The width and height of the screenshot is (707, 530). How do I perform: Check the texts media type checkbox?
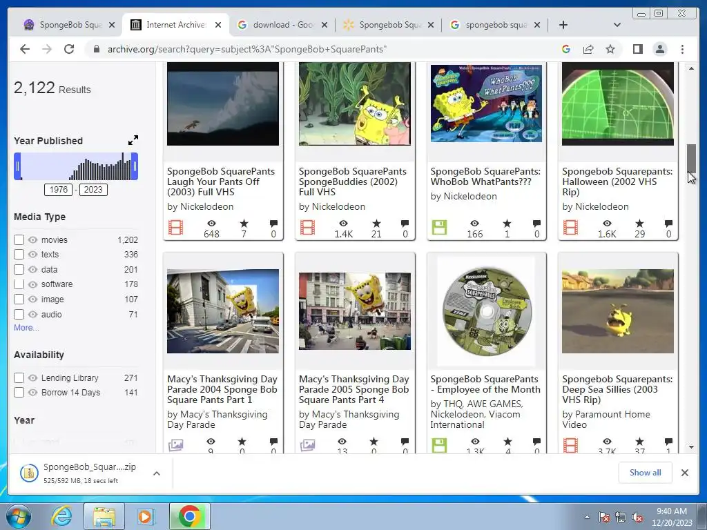[x=19, y=255]
